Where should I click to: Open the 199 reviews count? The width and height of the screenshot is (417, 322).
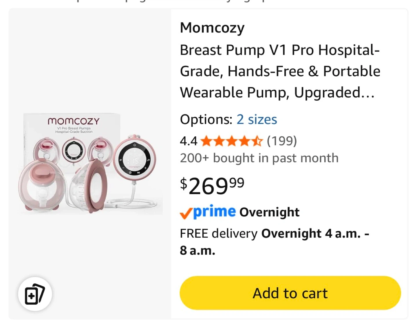[282, 141]
